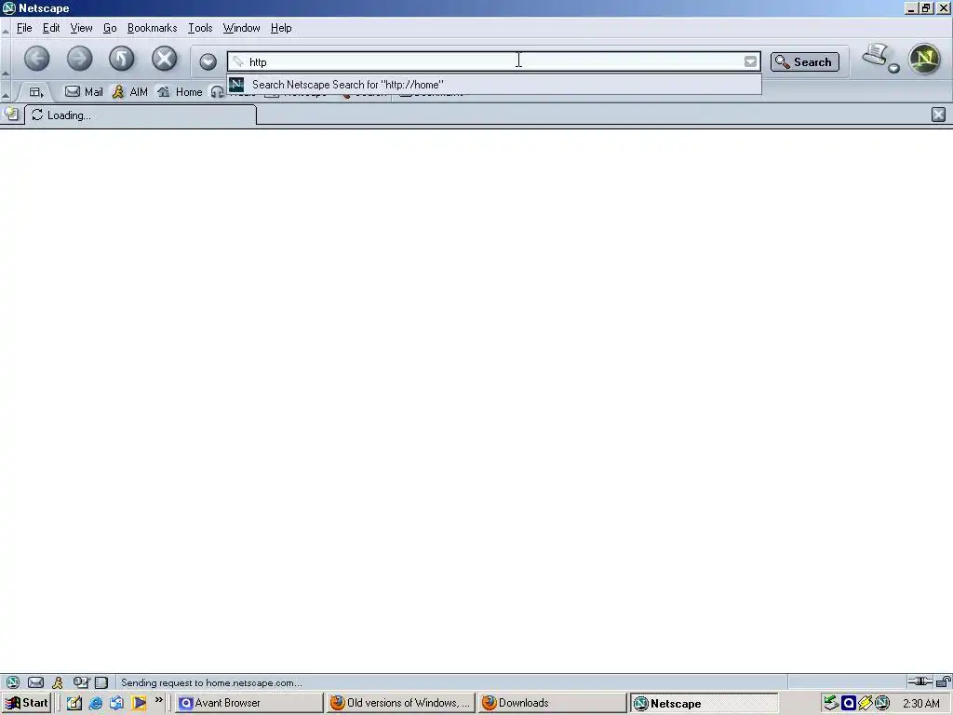The image size is (953, 715).
Task: Open the Help menu
Action: 281,28
